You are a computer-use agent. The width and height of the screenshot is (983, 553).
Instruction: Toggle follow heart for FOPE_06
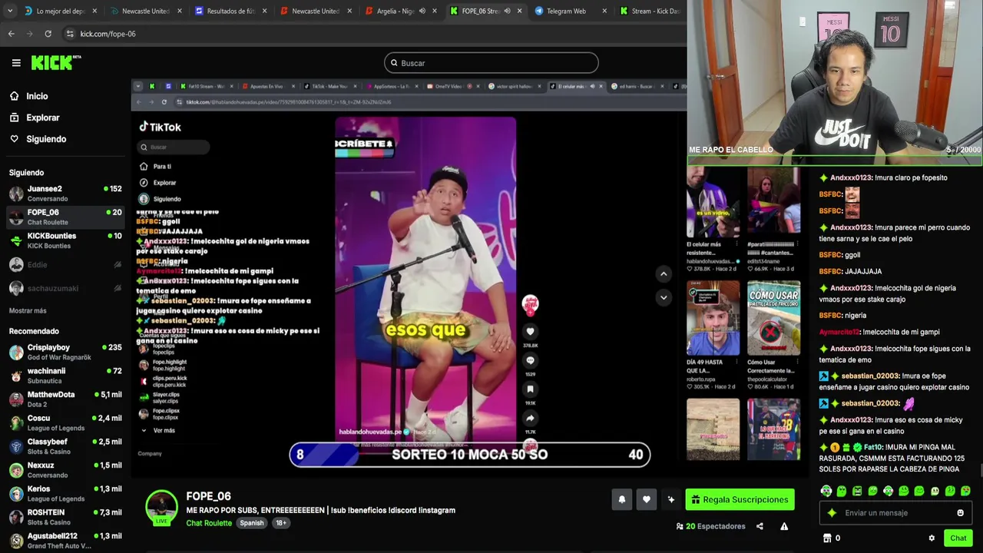(x=647, y=499)
